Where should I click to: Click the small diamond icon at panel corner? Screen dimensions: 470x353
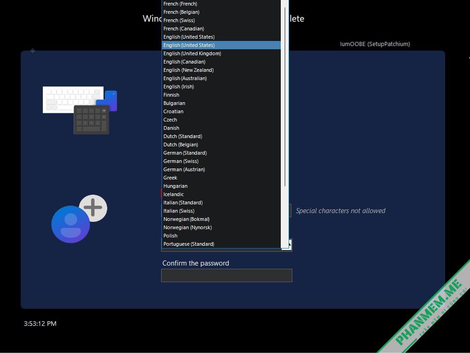(33, 51)
